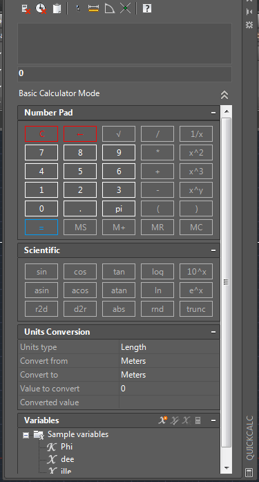
Task: Click the decimal point button
Action: pyautogui.click(x=80, y=209)
